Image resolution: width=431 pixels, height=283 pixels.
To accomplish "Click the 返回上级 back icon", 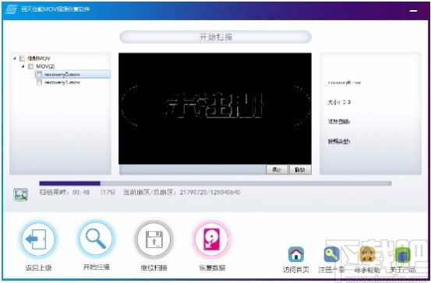I will click(38, 239).
